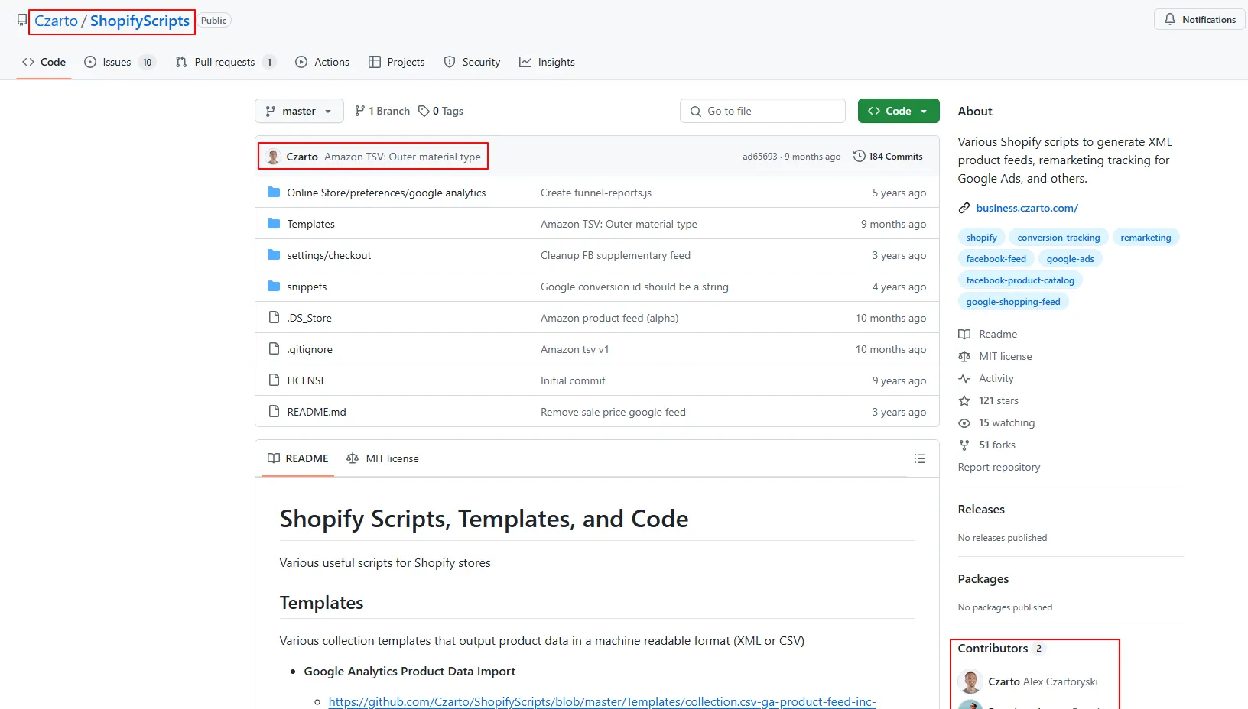Open the Contributors heading link
1248x709 pixels.
tap(1002, 649)
